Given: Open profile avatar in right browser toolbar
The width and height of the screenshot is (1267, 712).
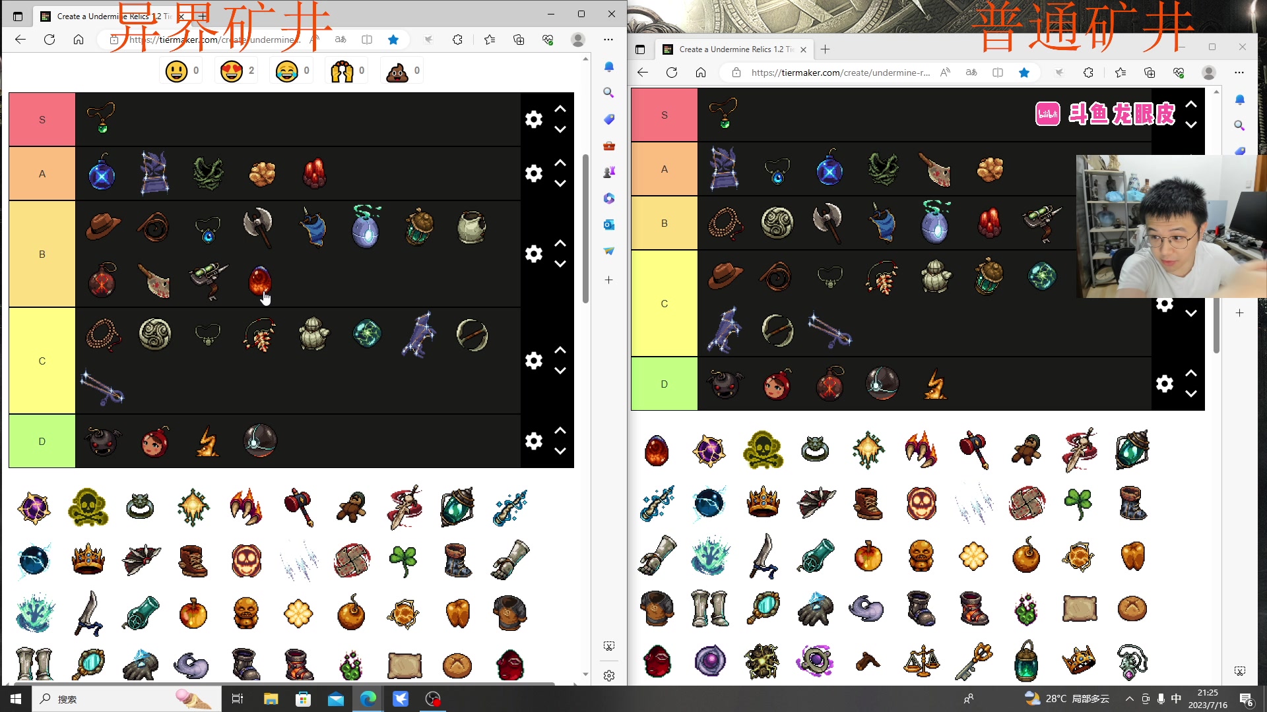Looking at the screenshot, I should coord(1209,73).
